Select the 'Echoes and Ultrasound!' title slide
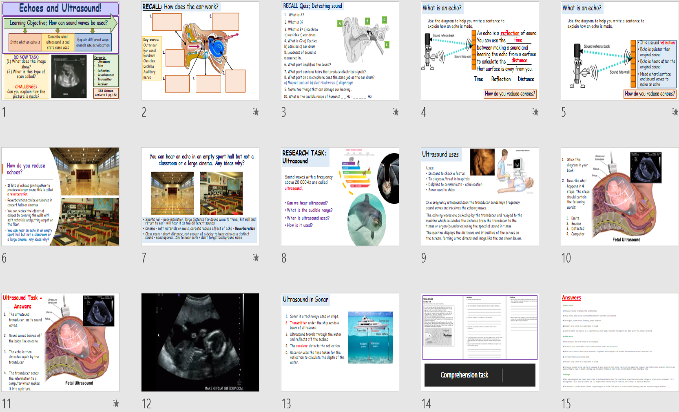 [60, 52]
